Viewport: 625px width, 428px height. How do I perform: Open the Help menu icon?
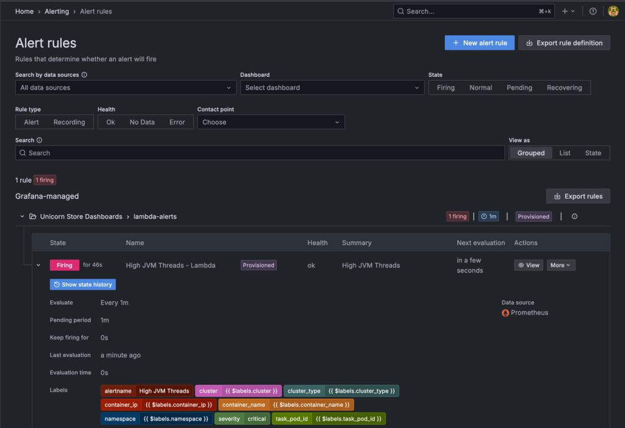[x=592, y=11]
